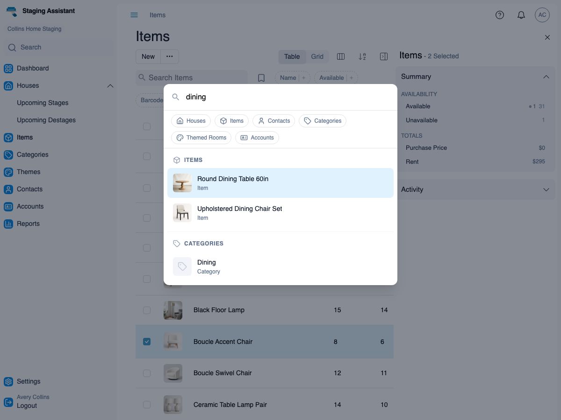Viewport: 561px width, 420px height.
Task: Open the hamburger menu icon
Action: [134, 15]
